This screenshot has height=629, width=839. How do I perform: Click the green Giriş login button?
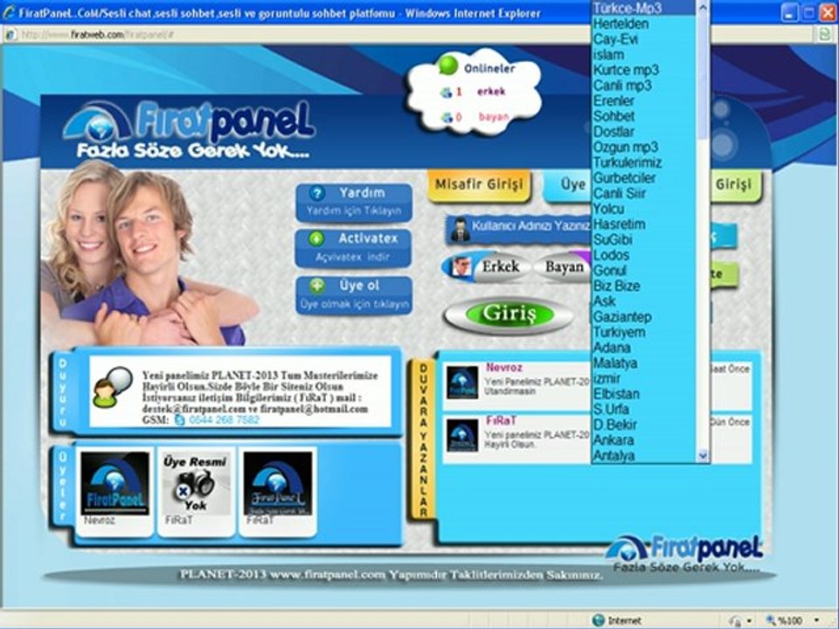509,314
